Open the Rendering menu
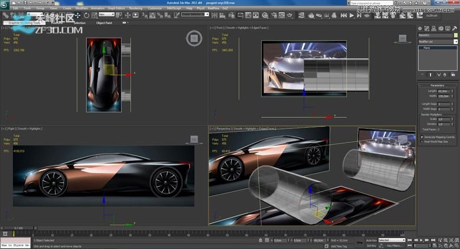The width and height of the screenshot is (460, 249). pyautogui.click(x=136, y=8)
